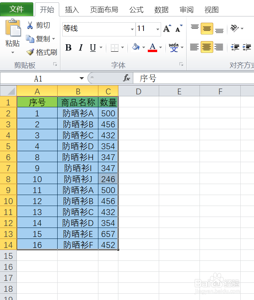The height and width of the screenshot is (300, 254).
Task: Select cell containing 防晒衫H
Action: click(x=78, y=157)
